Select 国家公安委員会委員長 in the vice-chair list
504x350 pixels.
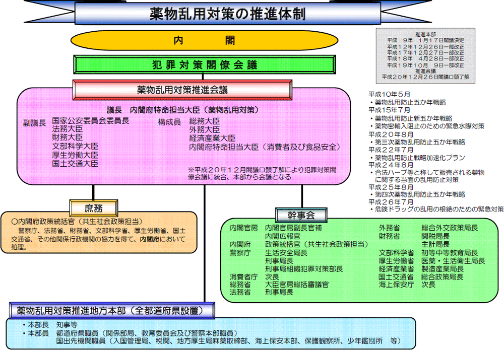90,121
